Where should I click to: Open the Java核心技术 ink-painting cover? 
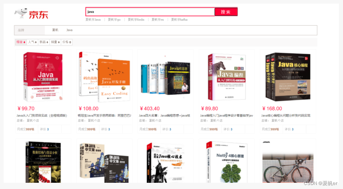[165, 163]
